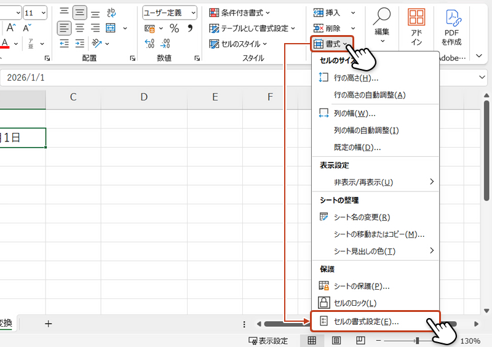Open font size 11 dropdown
The image size is (492, 347).
pyautogui.click(x=44, y=13)
